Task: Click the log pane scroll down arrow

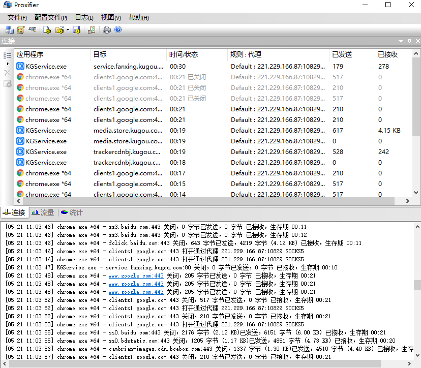Action: (417, 355)
